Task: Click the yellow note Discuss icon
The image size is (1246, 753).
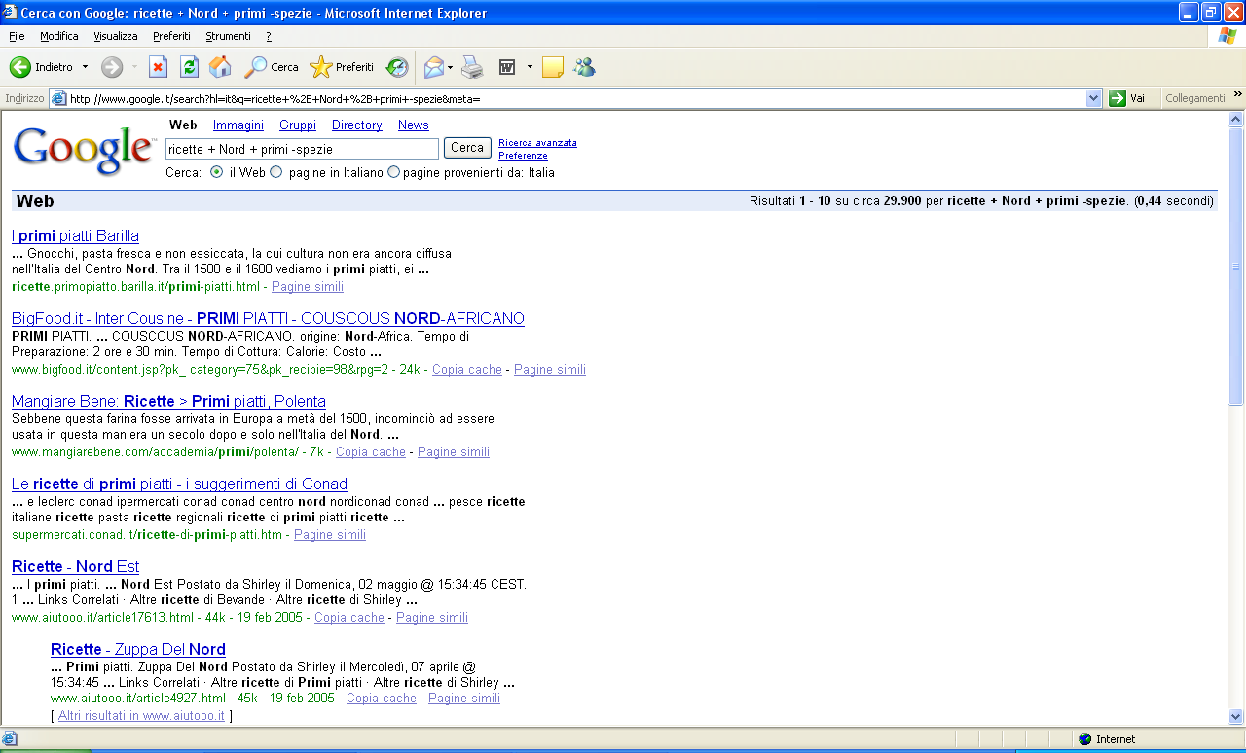Action: 553,67
